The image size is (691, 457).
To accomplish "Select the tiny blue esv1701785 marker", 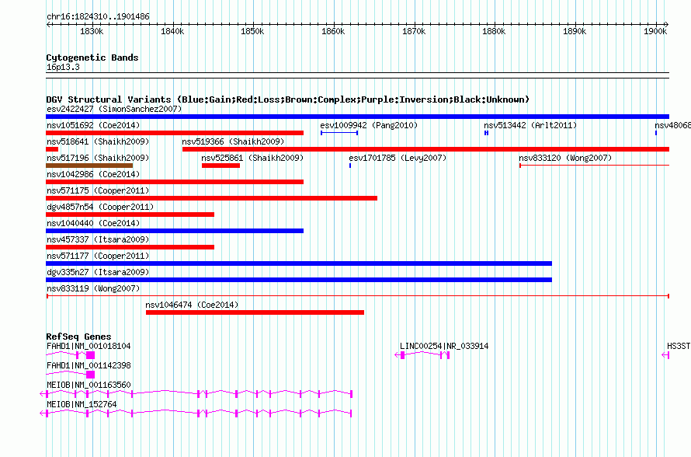I will (350, 166).
